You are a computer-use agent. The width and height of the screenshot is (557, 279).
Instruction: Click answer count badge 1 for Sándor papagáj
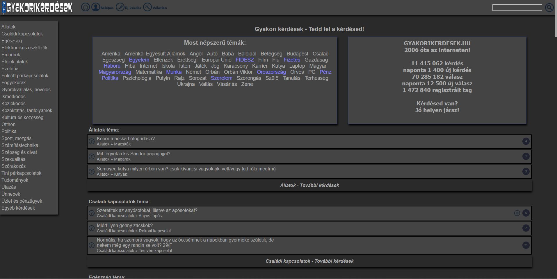pos(526,156)
